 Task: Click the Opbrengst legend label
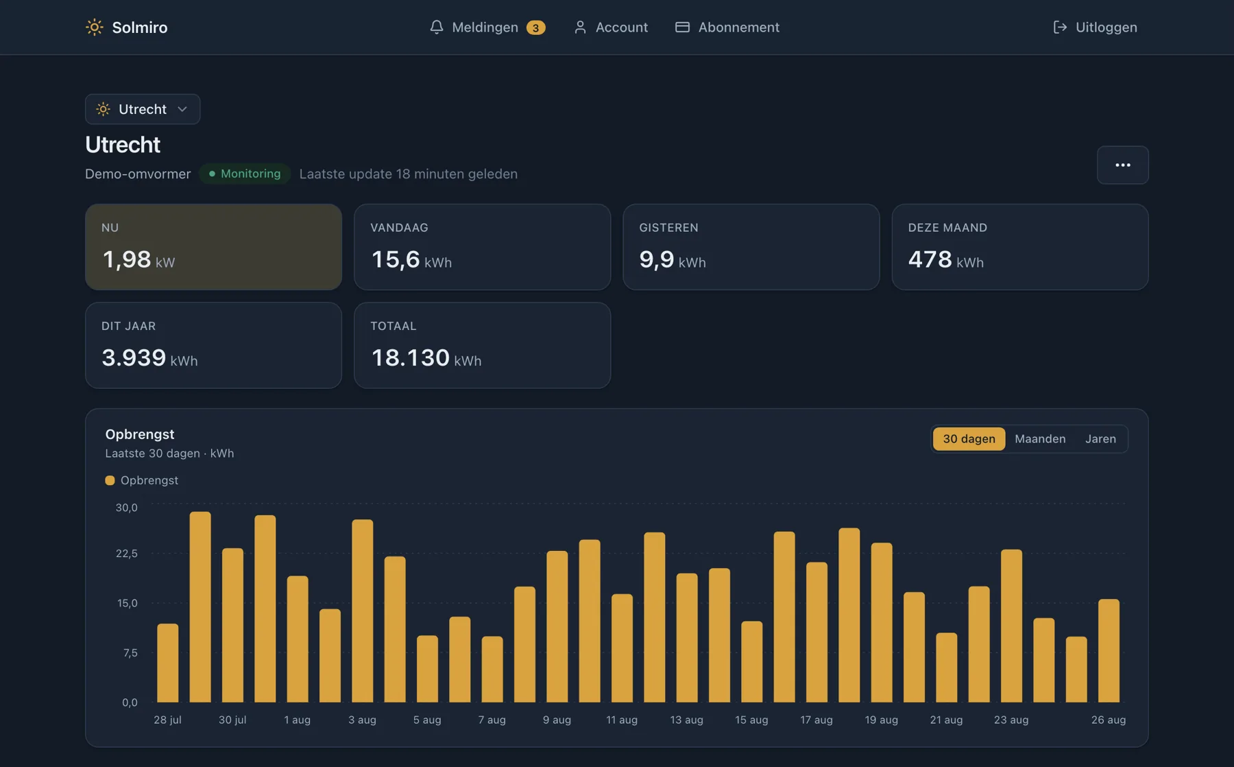149,480
